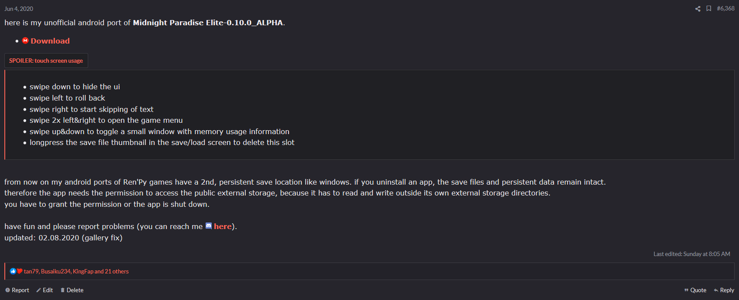Click the line about longpress save file thumbnail

pos(162,142)
